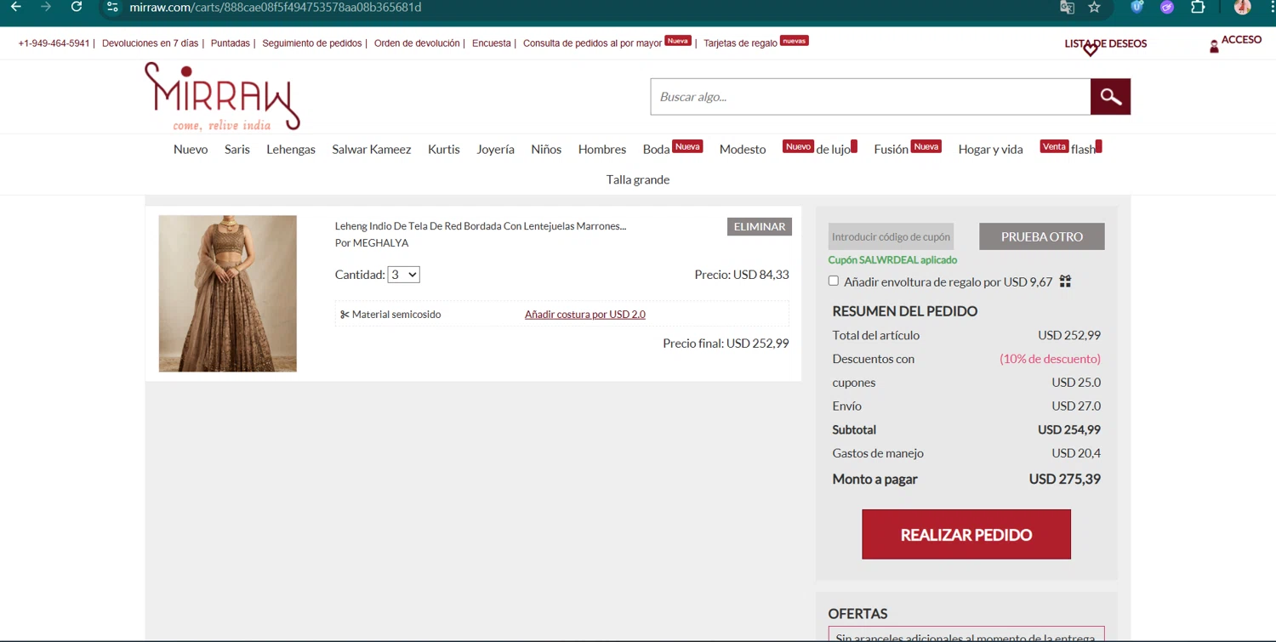1276x642 pixels.
Task: Open the Chrome three-dot menu
Action: (x=1272, y=7)
